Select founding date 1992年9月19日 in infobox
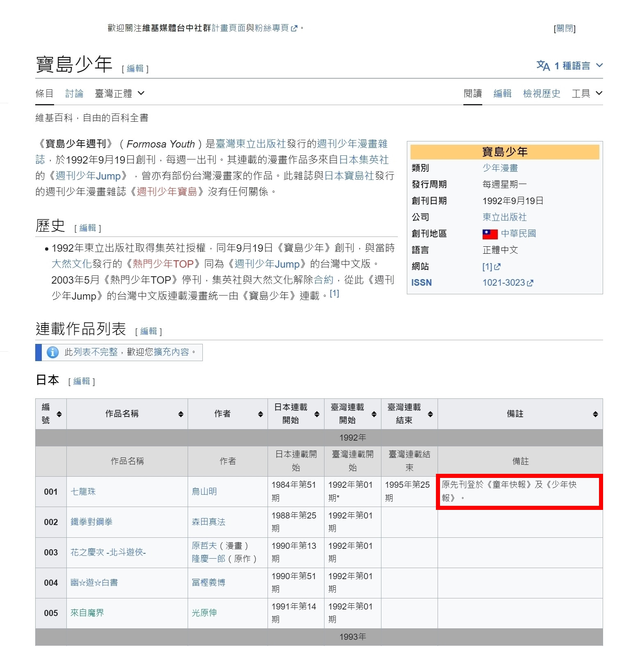Viewport: 633px width, 664px height. 513,201
